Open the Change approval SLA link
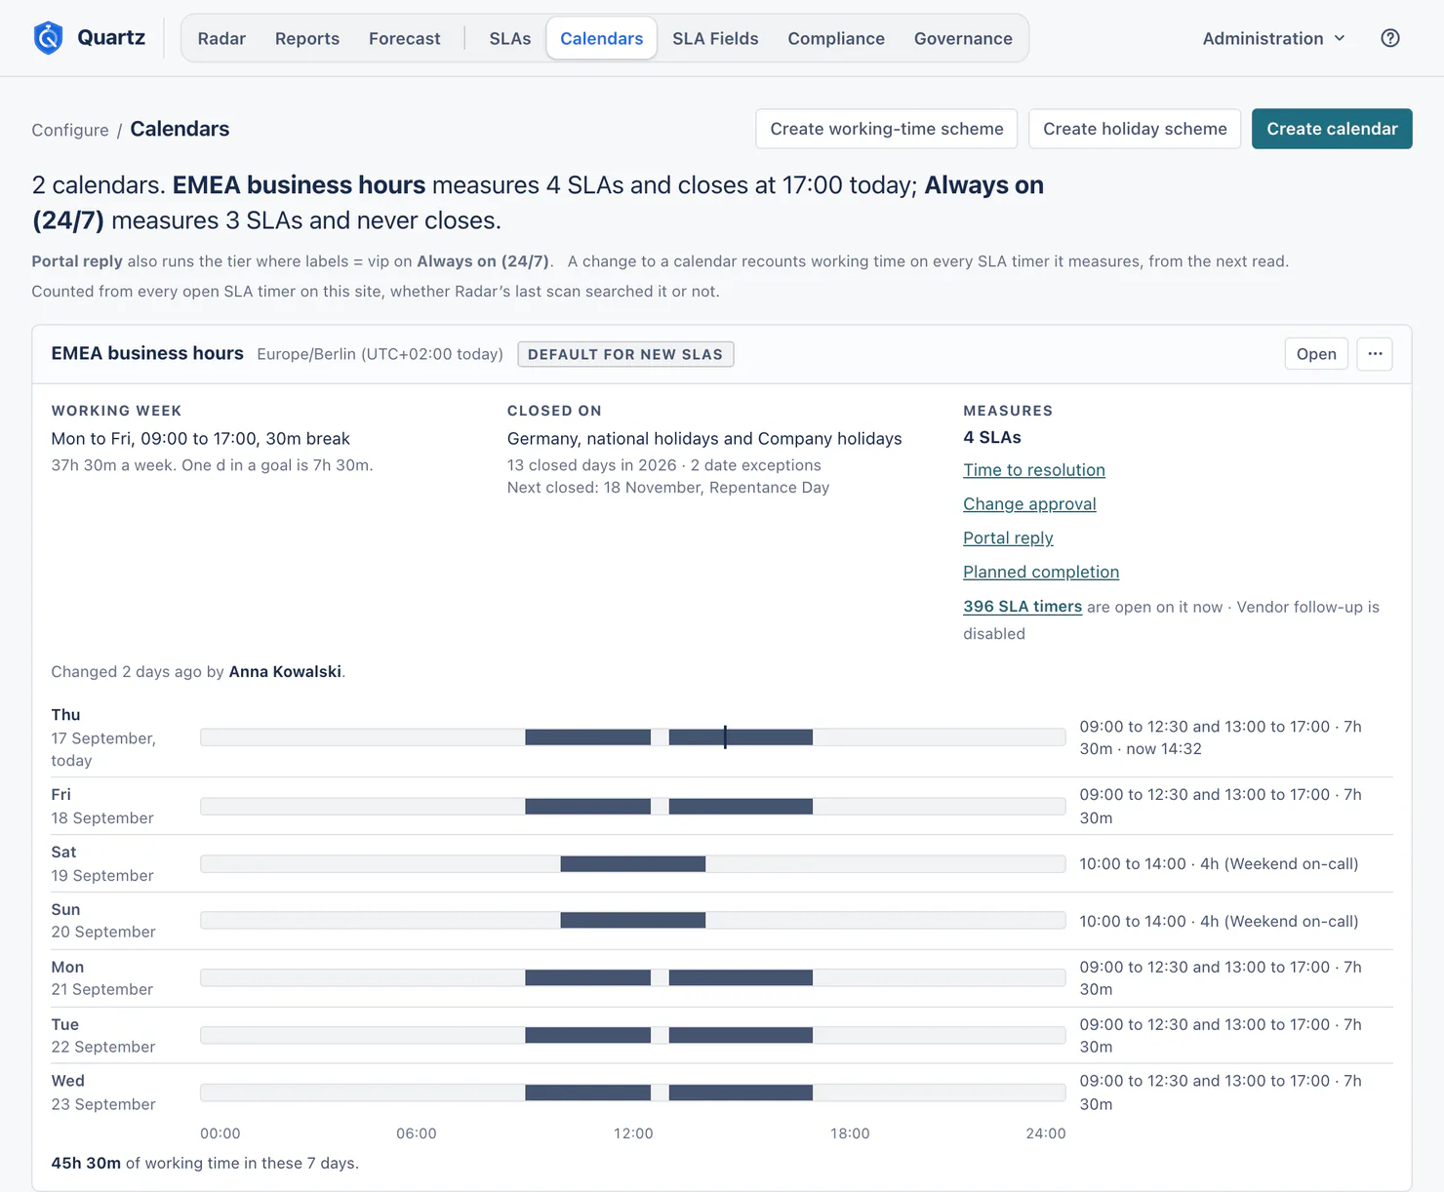This screenshot has height=1192, width=1444. point(1029,504)
